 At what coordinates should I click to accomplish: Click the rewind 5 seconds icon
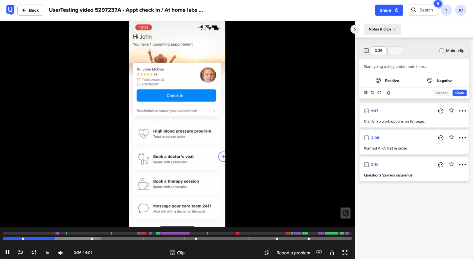click(x=21, y=253)
